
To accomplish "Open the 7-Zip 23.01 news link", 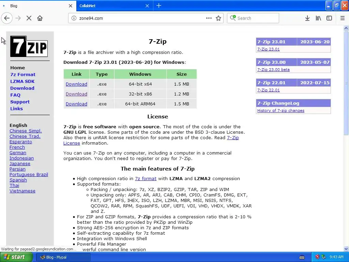I will 269,49.
